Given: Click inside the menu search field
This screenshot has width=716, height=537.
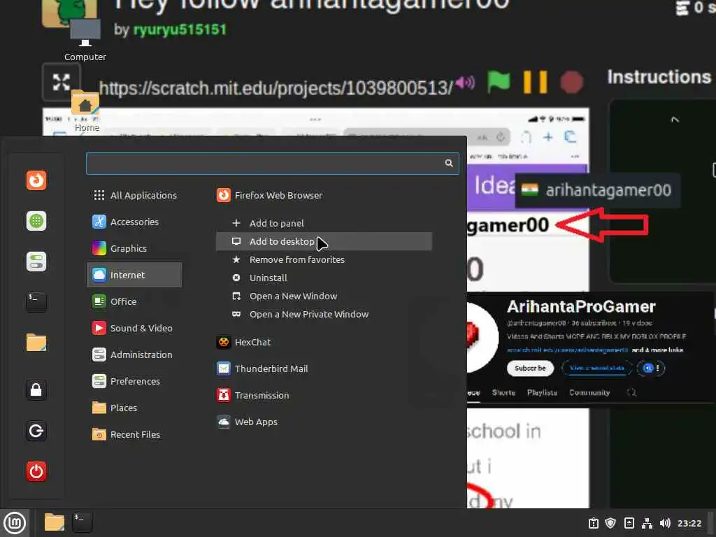Looking at the screenshot, I should tap(272, 164).
